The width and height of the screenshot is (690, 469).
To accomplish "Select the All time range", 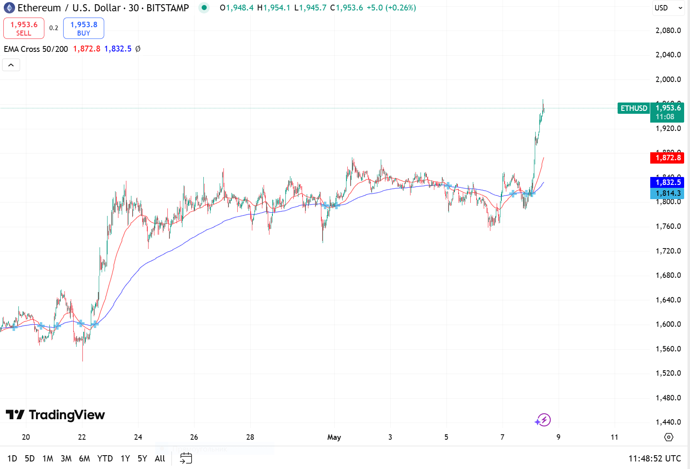I will (x=160, y=459).
